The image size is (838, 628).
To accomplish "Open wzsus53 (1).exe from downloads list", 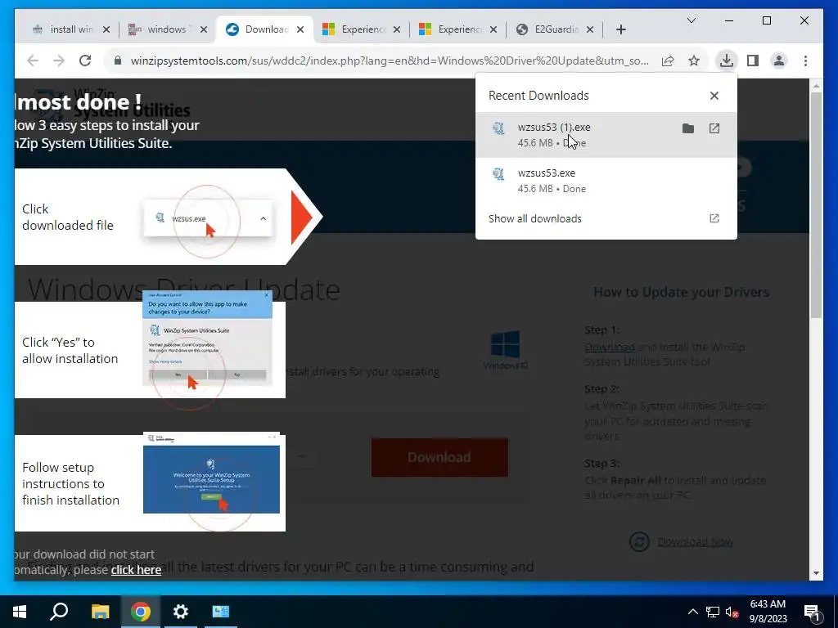I will coord(714,128).
